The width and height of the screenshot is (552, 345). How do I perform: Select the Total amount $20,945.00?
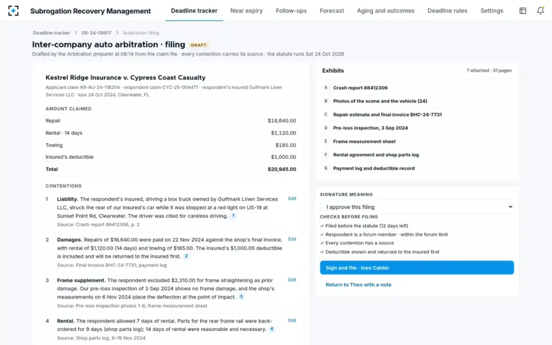pos(282,169)
